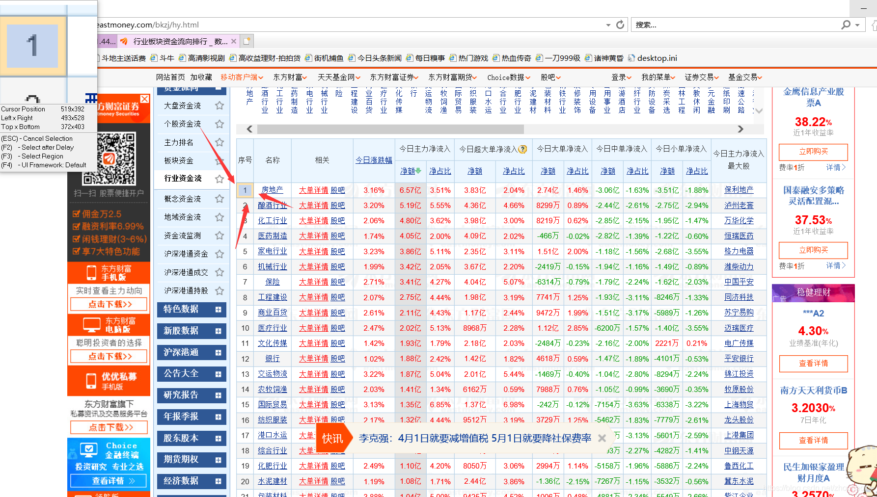The height and width of the screenshot is (497, 877).
Task: Toggle favorite star for 个股资金流
Action: (219, 124)
